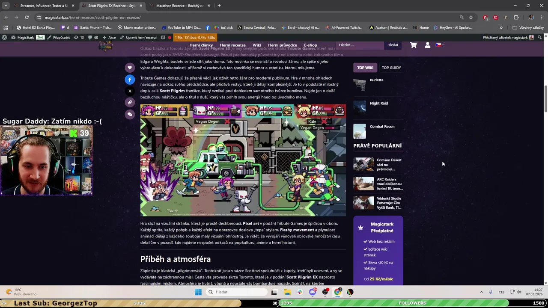The height and width of the screenshot is (308, 548).
Task: Open Herní průvodce menu item
Action: pyautogui.click(x=283, y=45)
